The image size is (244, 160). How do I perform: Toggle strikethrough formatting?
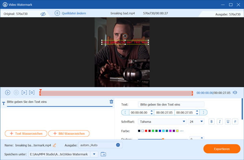click(x=235, y=121)
